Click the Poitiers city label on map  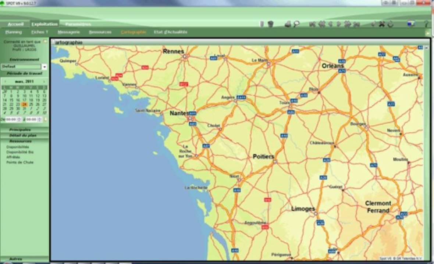(263, 157)
